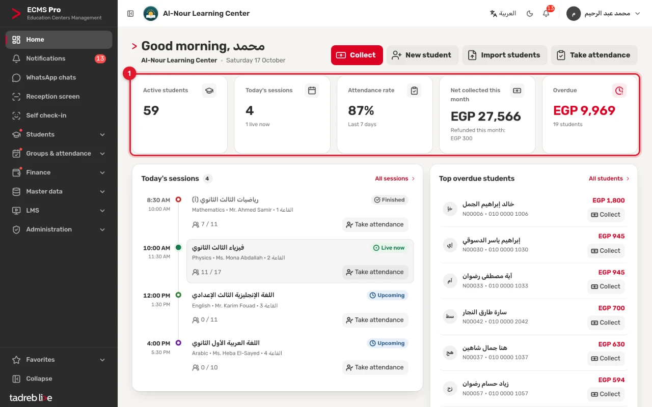Image resolution: width=652 pixels, height=407 pixels.
Task: Click the top Take attendance button
Action: click(594, 55)
